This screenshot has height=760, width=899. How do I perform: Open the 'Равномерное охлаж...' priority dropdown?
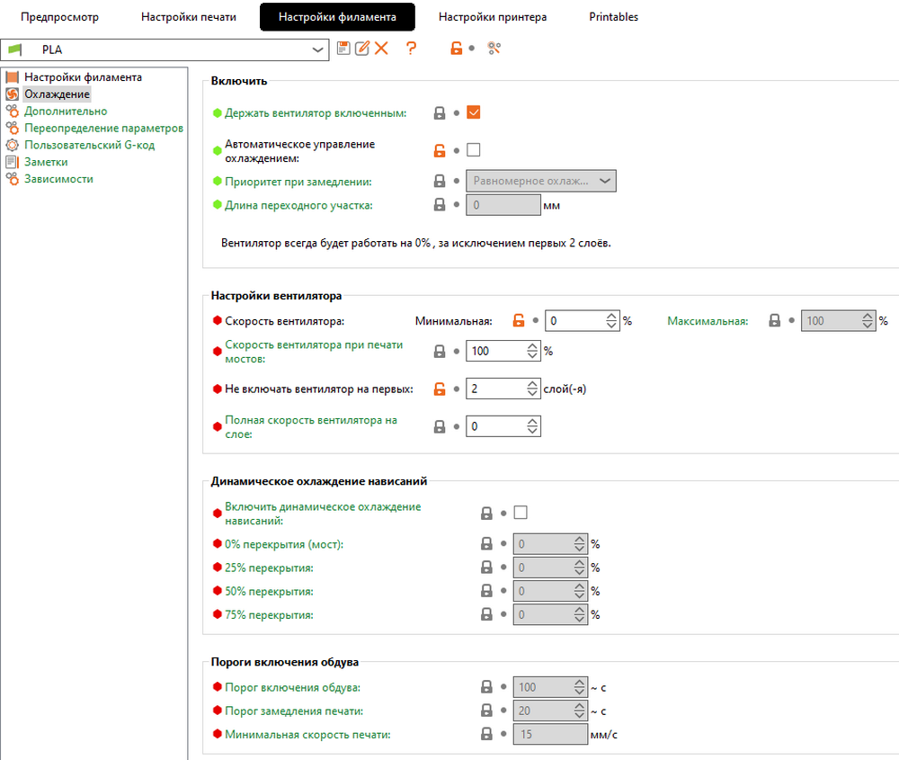pos(541,181)
